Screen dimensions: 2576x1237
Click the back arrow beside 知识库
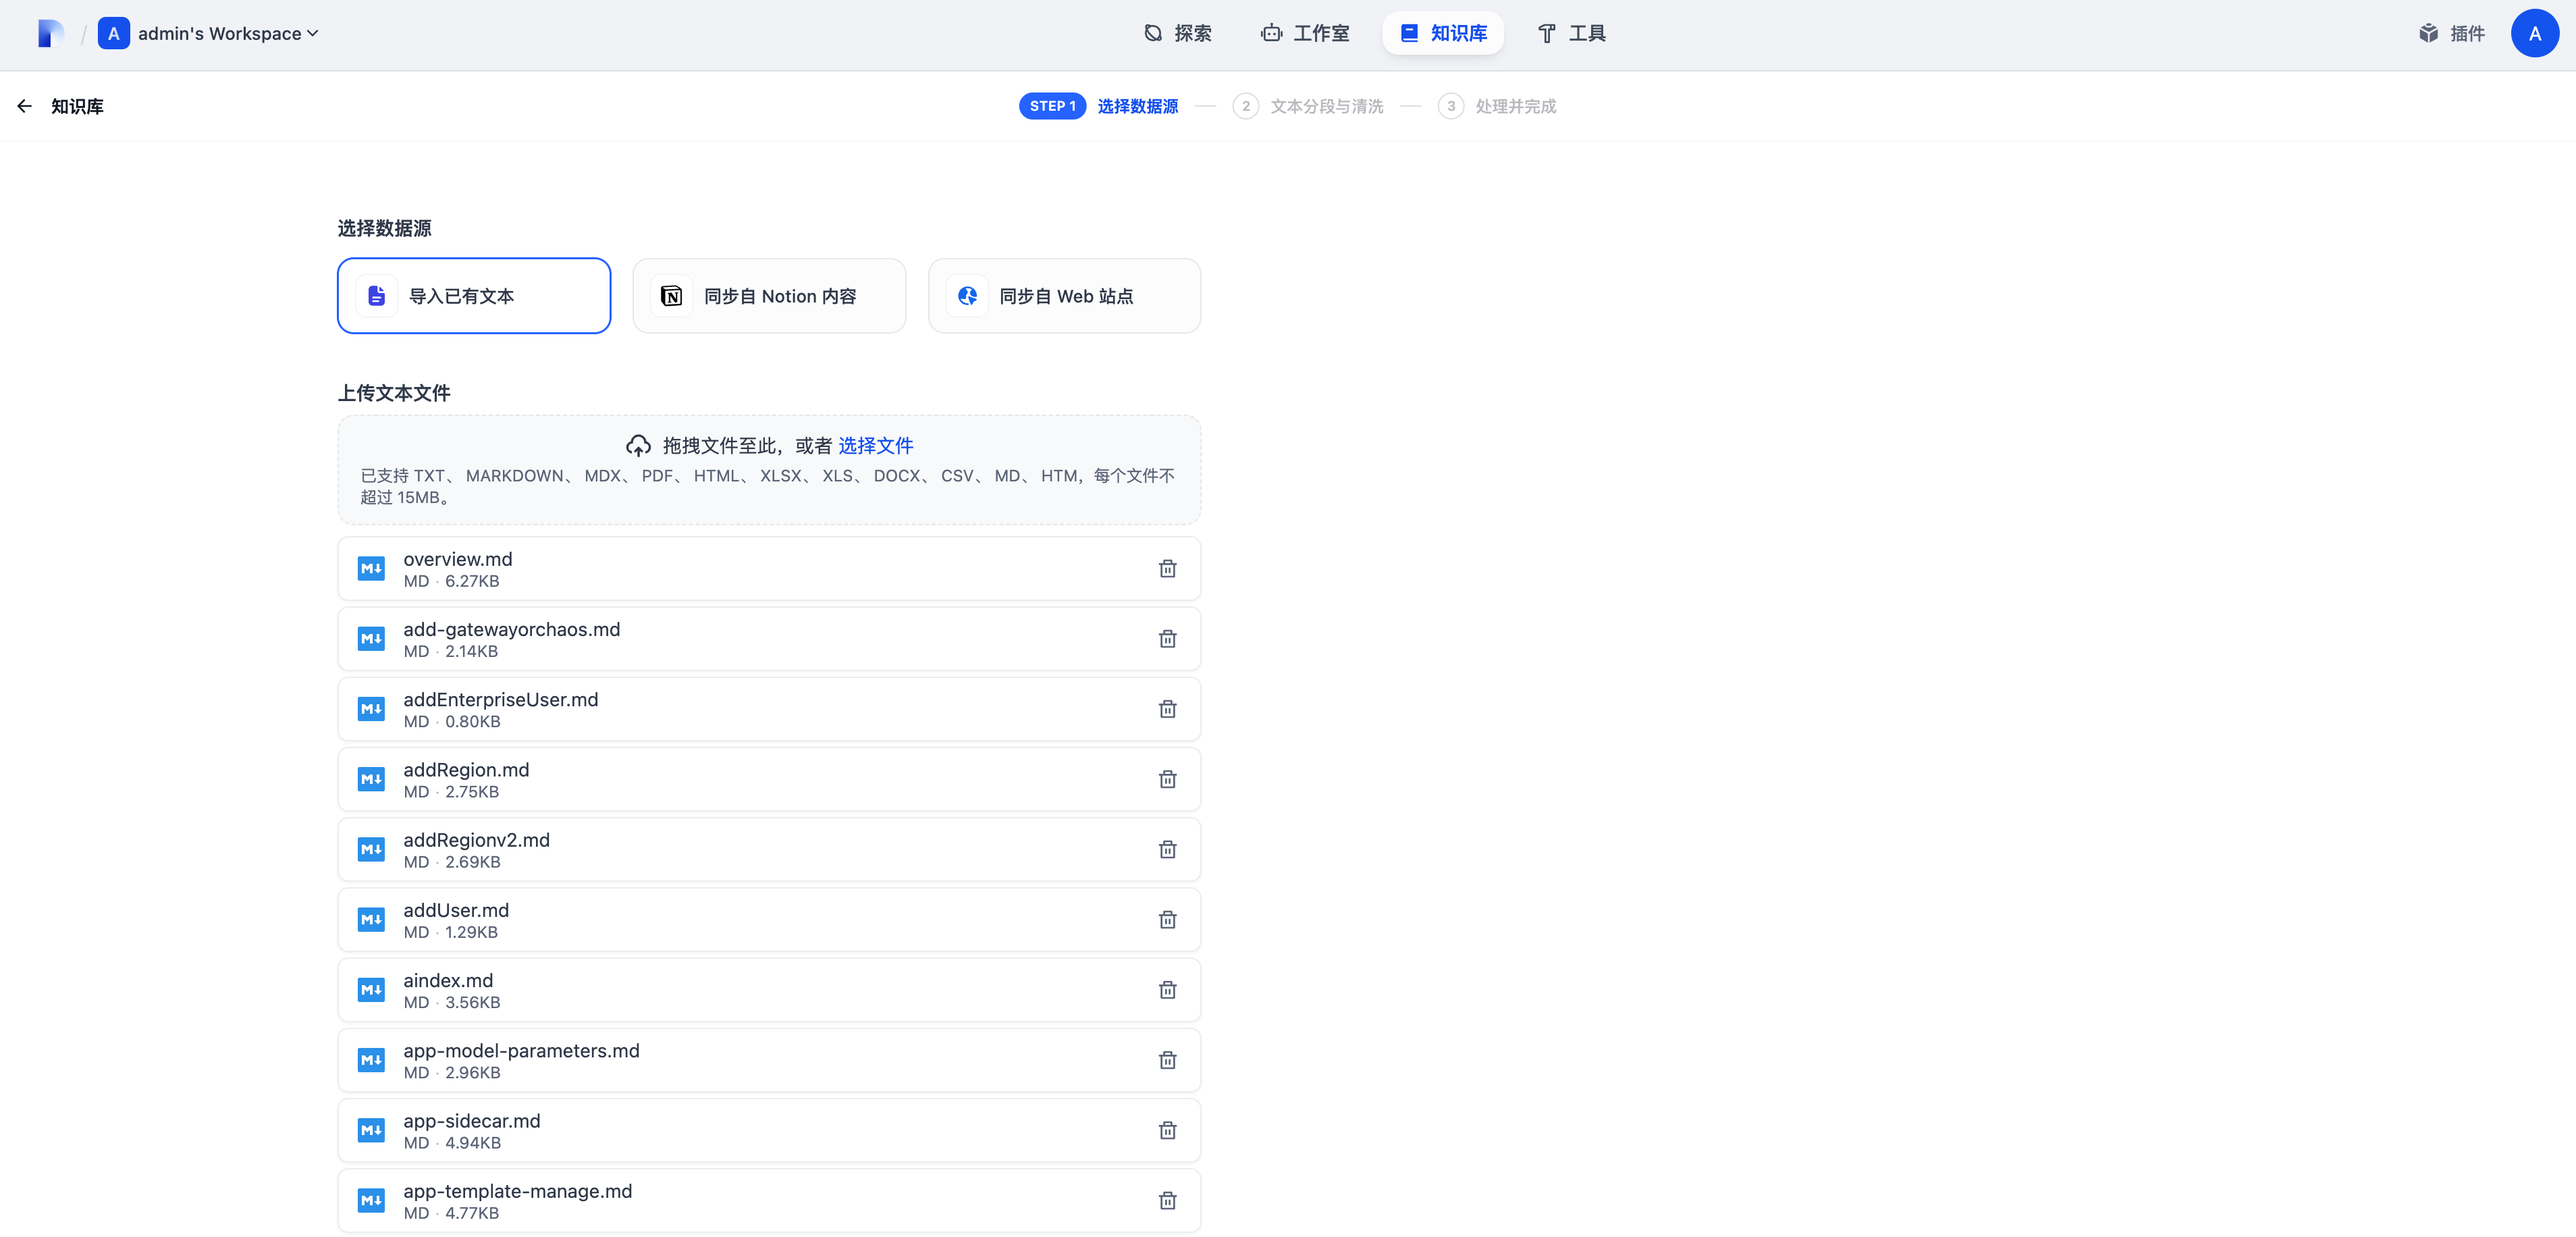25,106
